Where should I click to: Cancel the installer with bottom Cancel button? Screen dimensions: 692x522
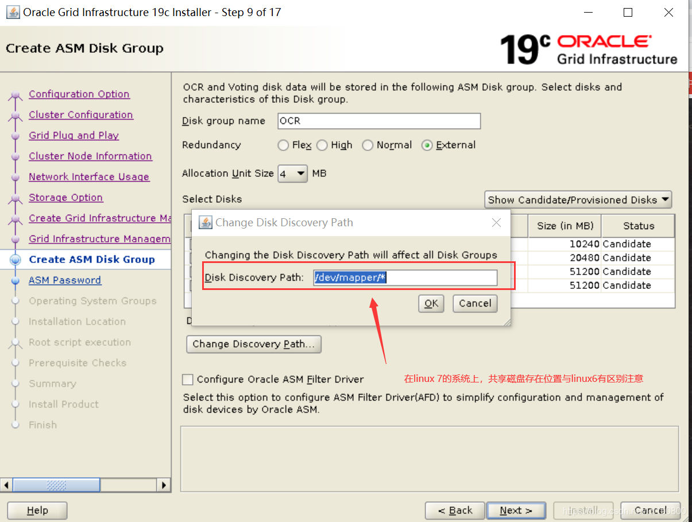pos(650,511)
